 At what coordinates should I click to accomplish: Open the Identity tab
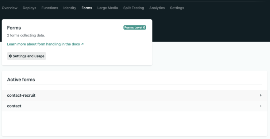tap(70, 8)
